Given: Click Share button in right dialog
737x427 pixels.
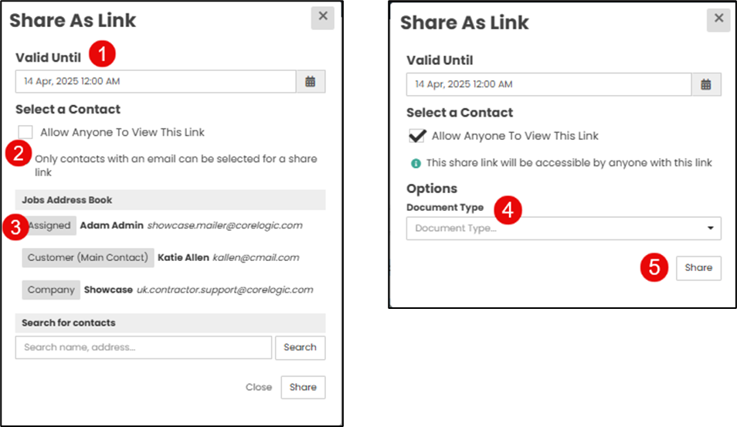Looking at the screenshot, I should (x=698, y=268).
